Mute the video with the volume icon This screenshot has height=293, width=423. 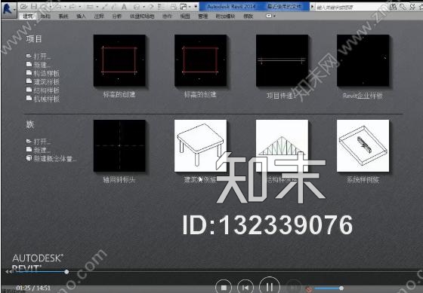[x=309, y=289]
